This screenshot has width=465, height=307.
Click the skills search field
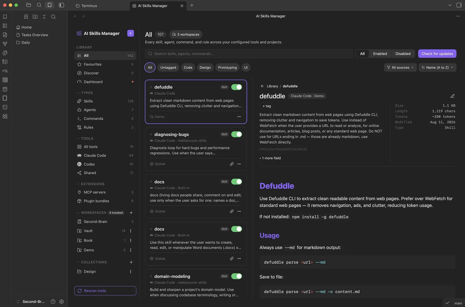point(249,54)
